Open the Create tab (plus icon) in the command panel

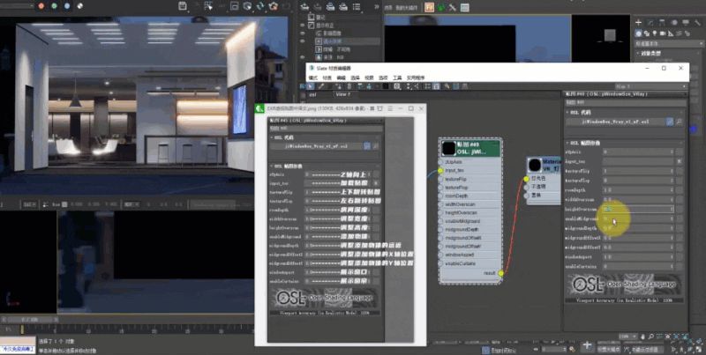coord(638,23)
